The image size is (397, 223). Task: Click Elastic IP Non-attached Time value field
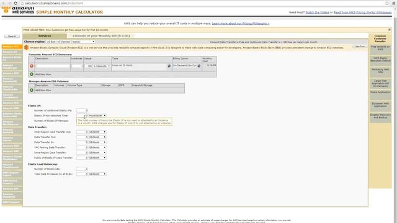tap(82, 116)
